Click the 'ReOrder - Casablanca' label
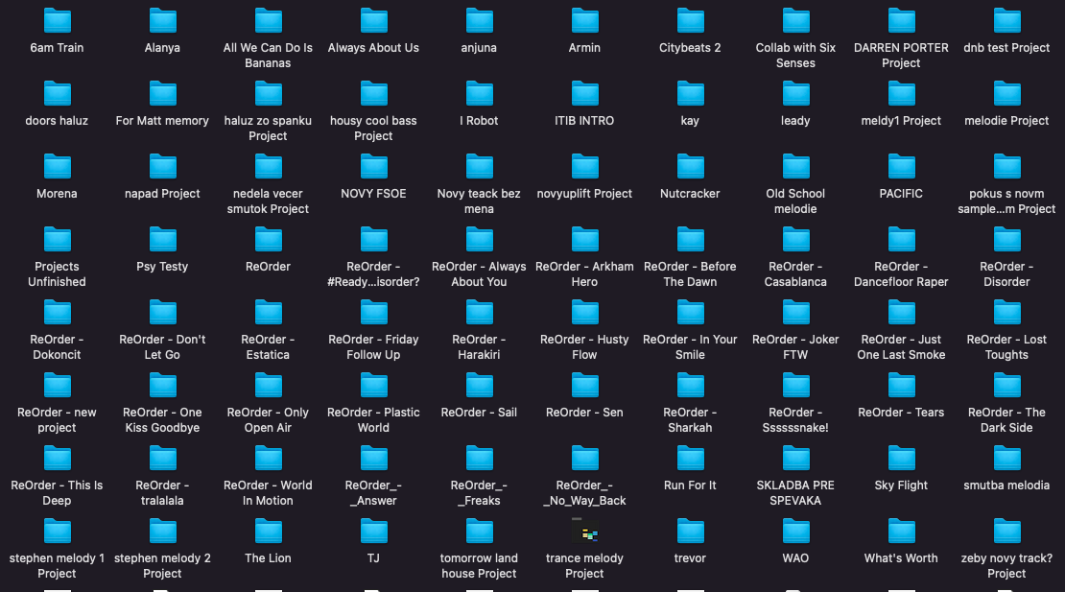Screen dimensions: 1065x592 point(796,274)
